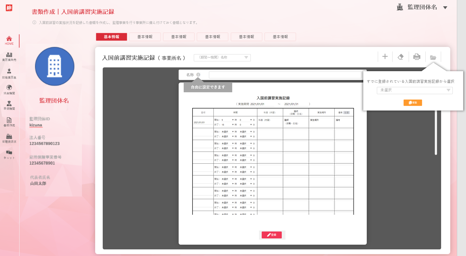Go to HOME in the sidebar

(x=9, y=41)
